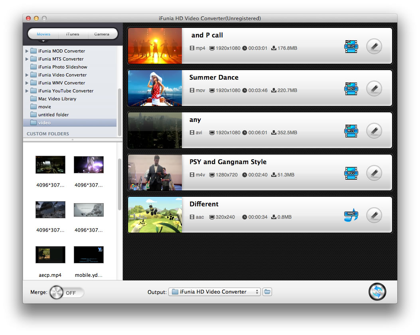This screenshot has width=420, height=335.
Task: Edit the "and P call" video
Action: point(374,47)
